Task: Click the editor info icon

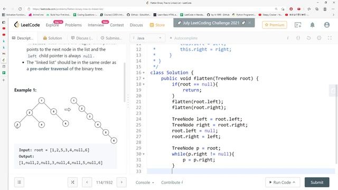Action: tap(288, 38)
